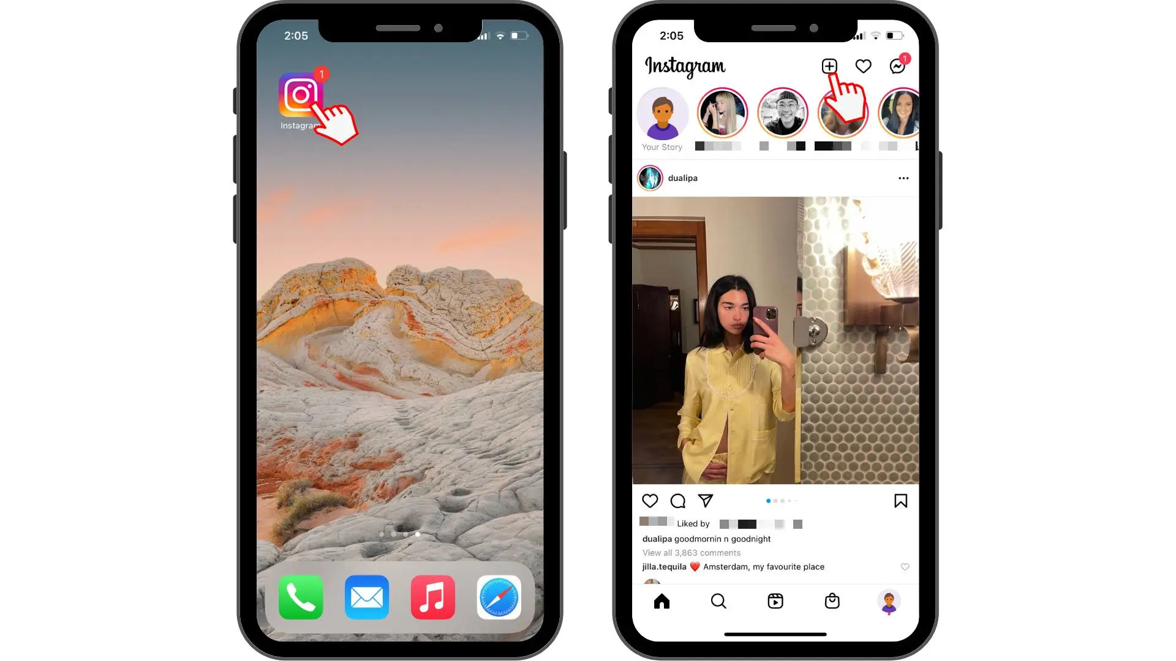Tap the Messenger icon top right
1176x661 pixels.
click(897, 66)
